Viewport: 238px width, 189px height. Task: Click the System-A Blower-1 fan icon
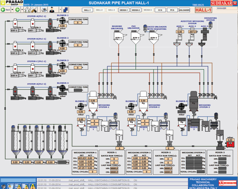click(62, 20)
